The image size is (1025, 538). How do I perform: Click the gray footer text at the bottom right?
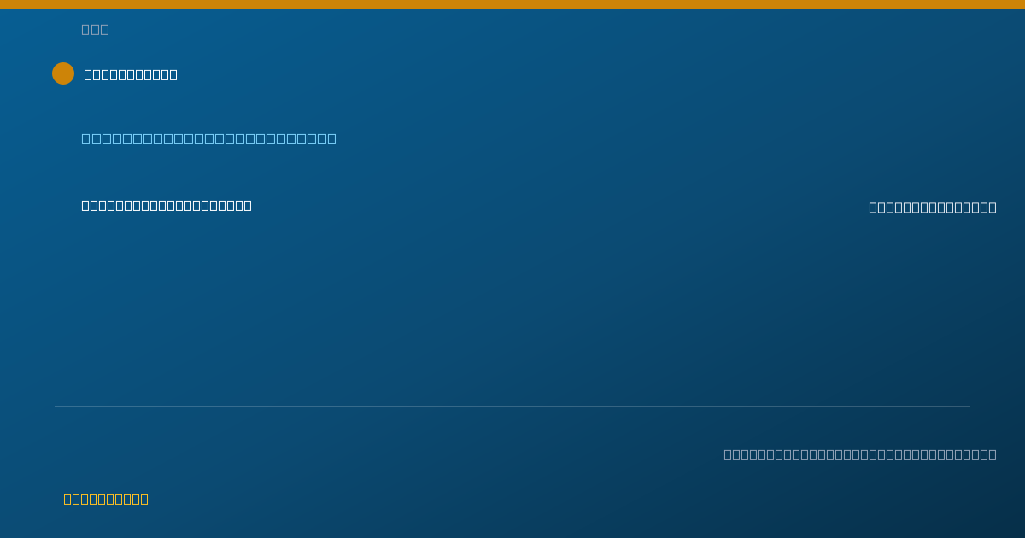(860, 454)
